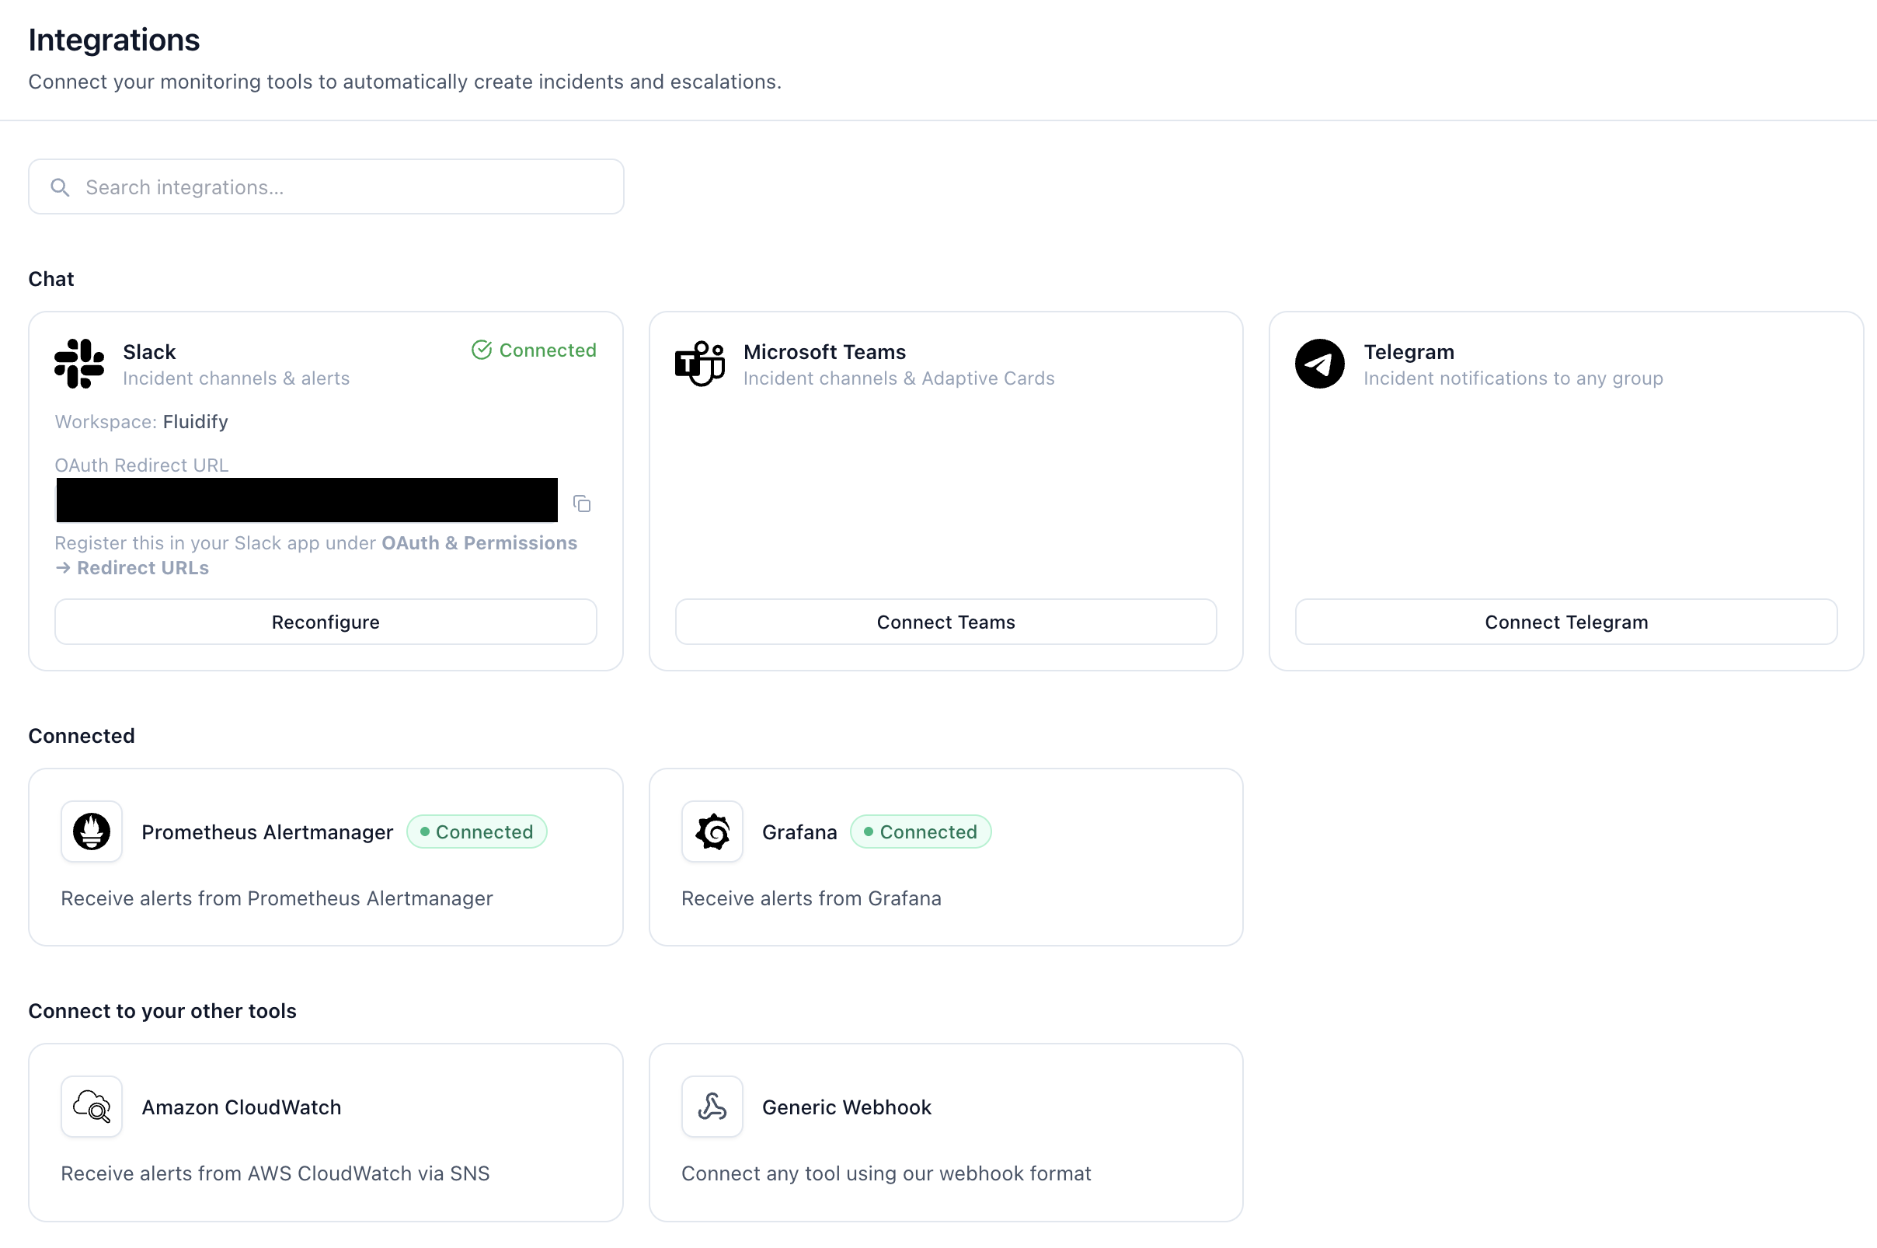The image size is (1877, 1248).
Task: Open the Grafana integration card
Action: (x=946, y=857)
